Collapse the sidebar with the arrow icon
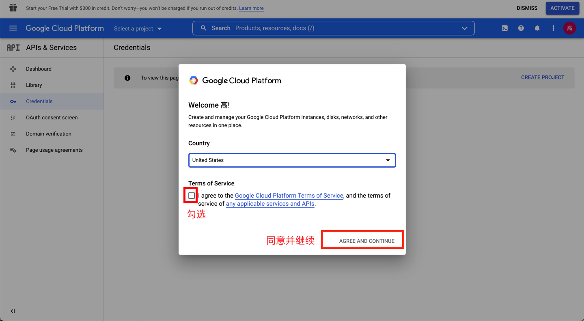584x321 pixels. [13, 311]
